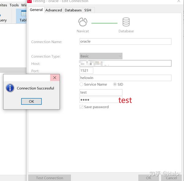
Task: Click the masked password field
Action: point(101,100)
